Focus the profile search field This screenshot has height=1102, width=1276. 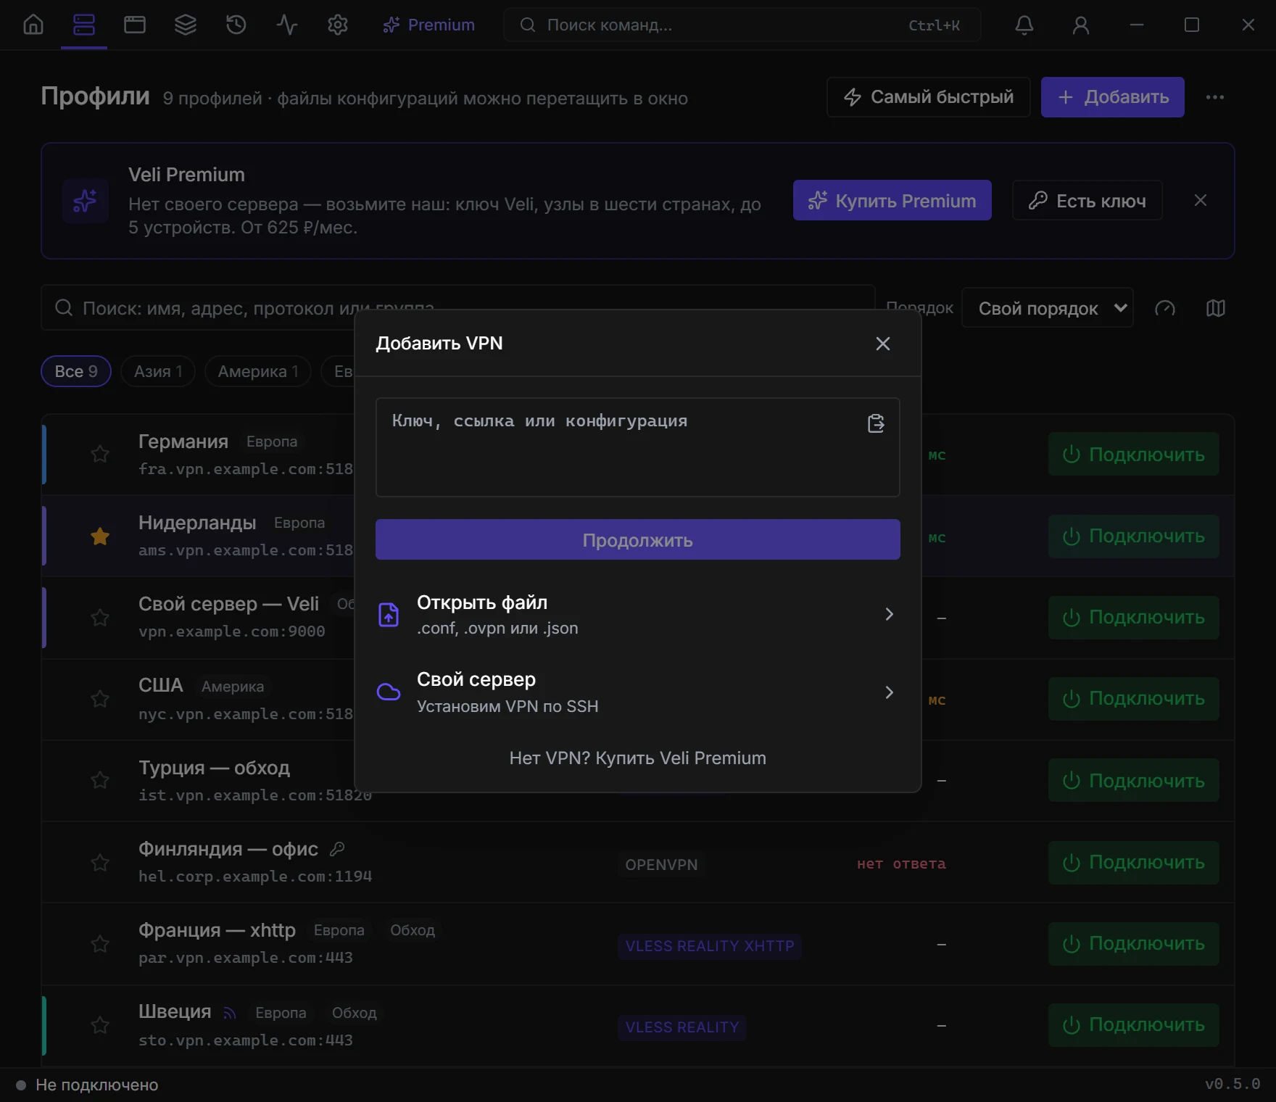pos(458,308)
